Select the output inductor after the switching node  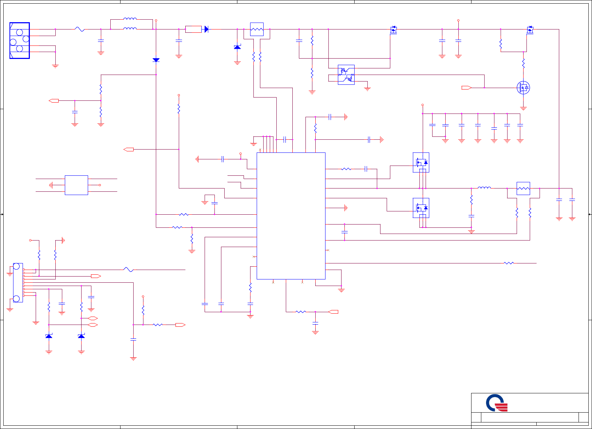coord(484,188)
